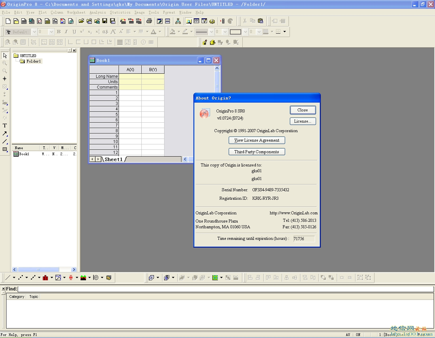The image size is (435, 338).
Task: Expand the Line plot type dropdown arrow
Action: pyautogui.click(x=14, y=278)
